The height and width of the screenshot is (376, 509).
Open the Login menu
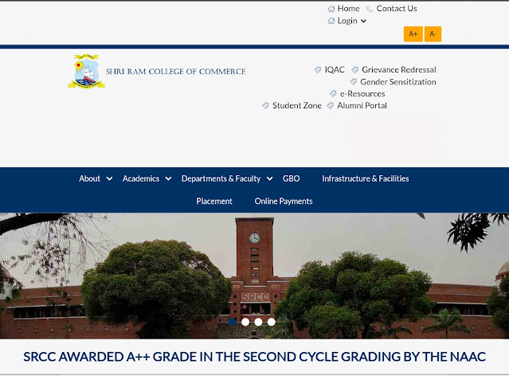347,21
